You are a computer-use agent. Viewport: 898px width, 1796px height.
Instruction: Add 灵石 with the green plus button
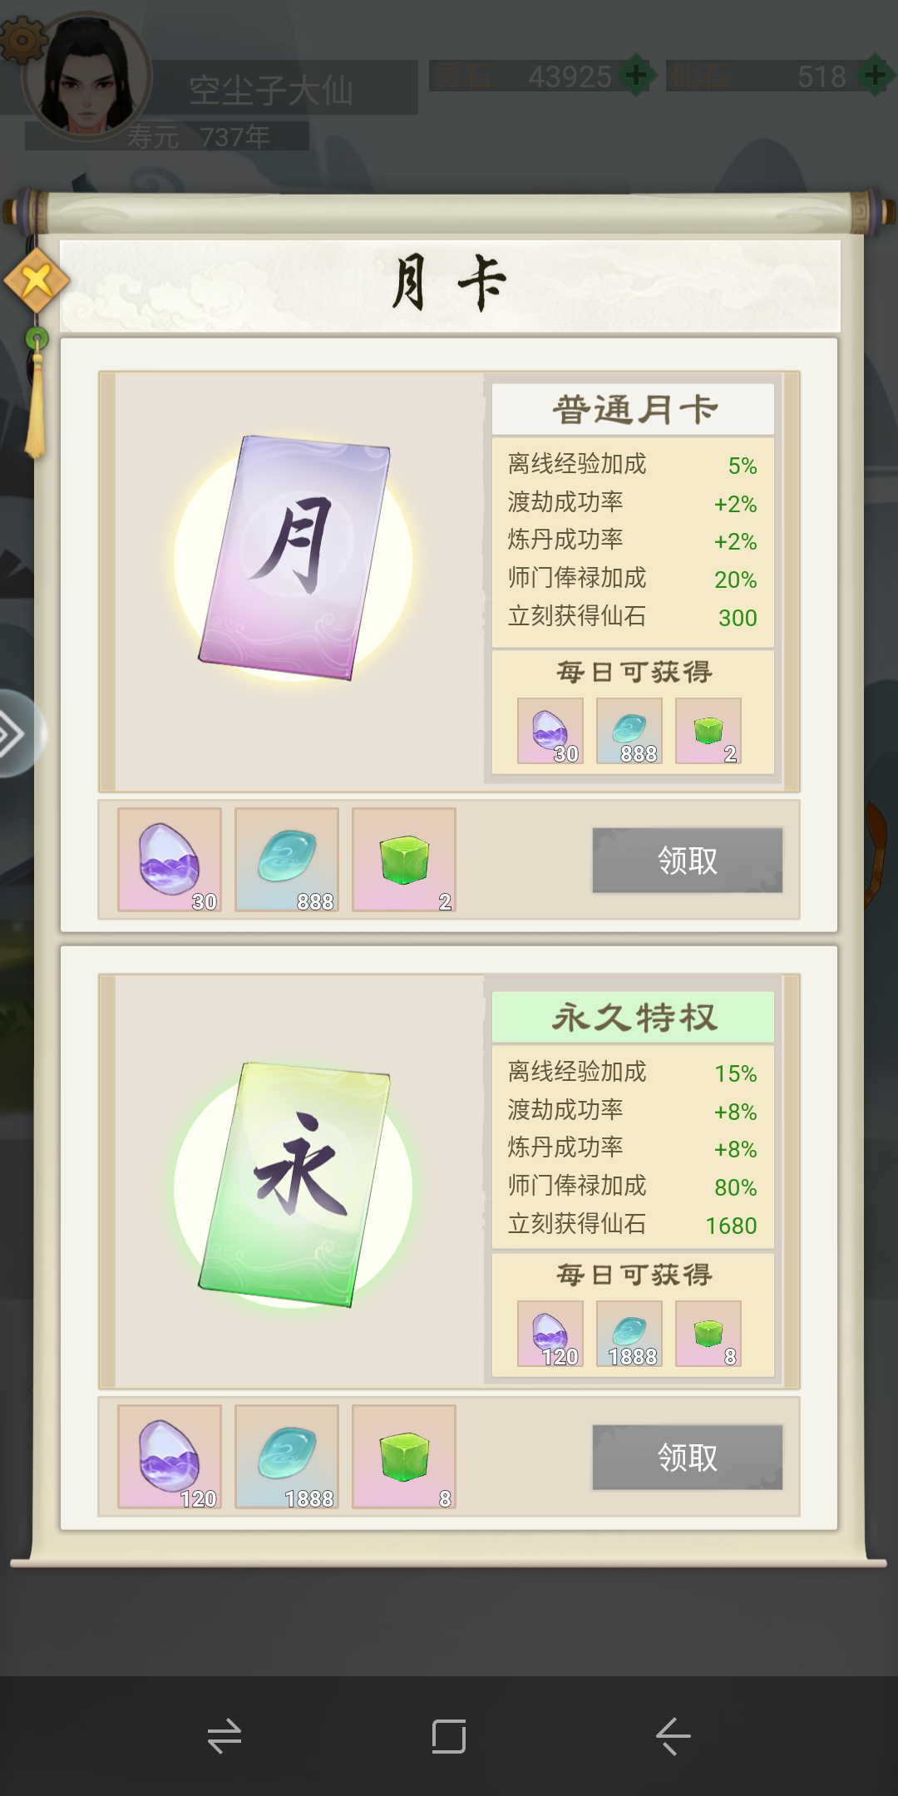(636, 76)
